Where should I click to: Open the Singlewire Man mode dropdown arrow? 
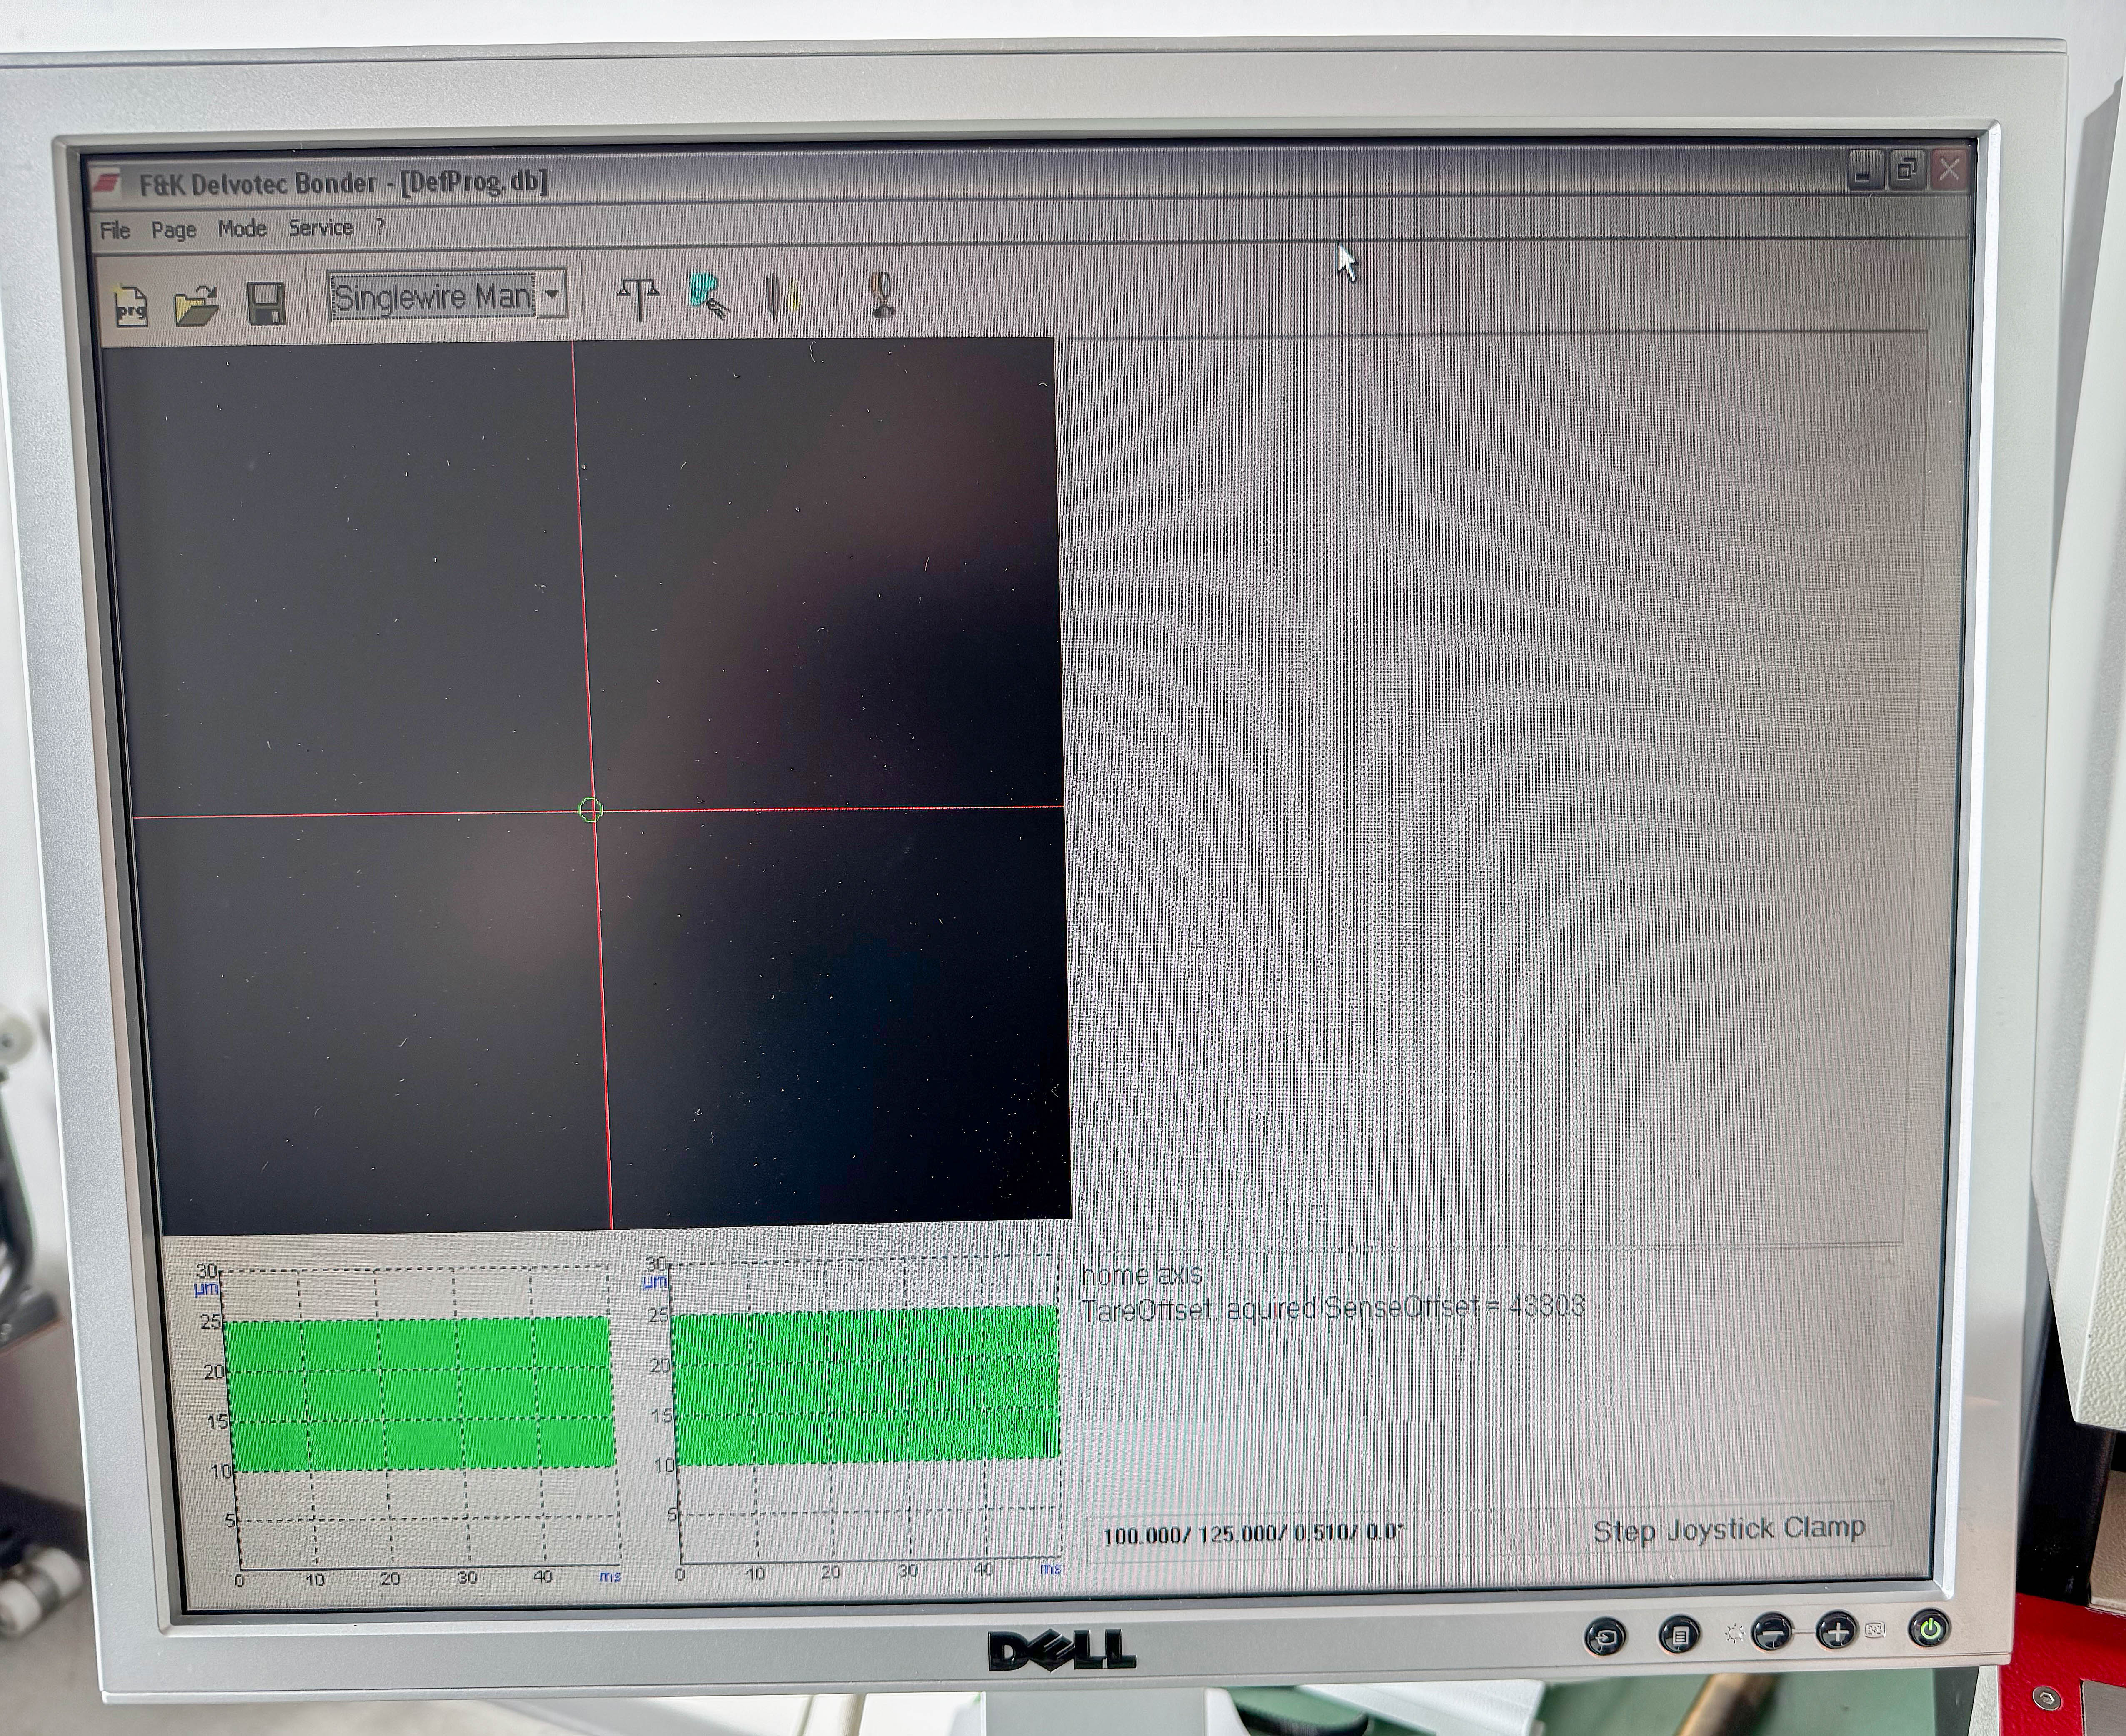point(552,295)
